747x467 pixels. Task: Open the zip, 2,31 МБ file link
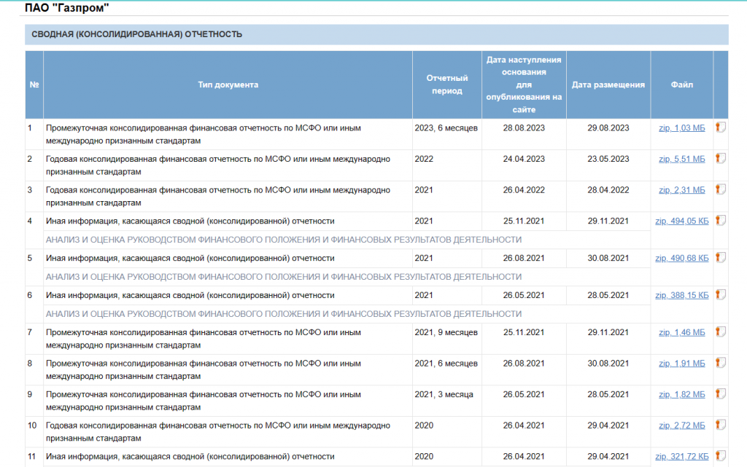tap(681, 190)
